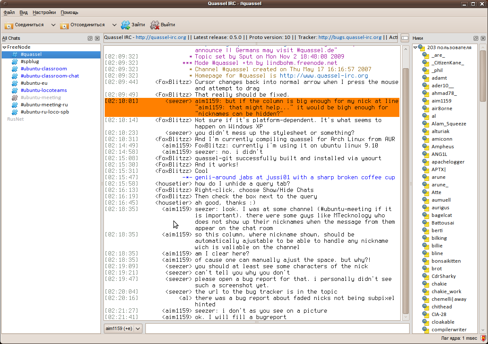
Task: Close the Ники dock panel
Action: (483, 38)
